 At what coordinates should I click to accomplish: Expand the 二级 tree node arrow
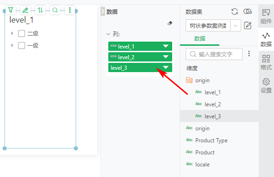[x=12, y=33]
